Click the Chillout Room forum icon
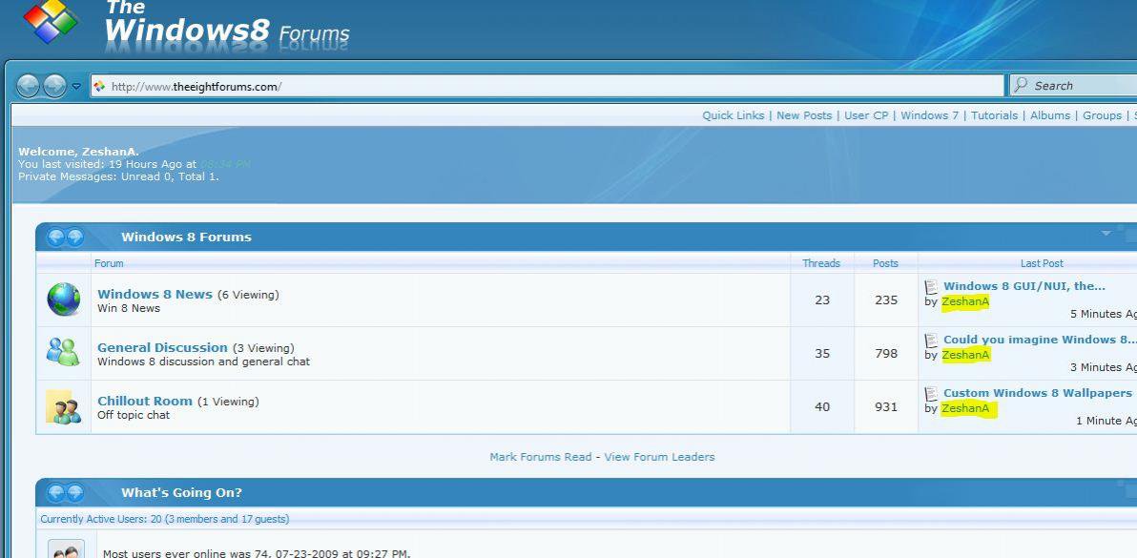 (x=64, y=407)
